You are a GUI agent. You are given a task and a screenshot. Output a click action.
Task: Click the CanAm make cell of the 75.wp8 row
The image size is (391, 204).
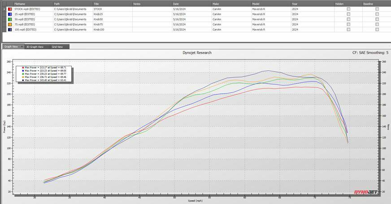click(x=231, y=24)
